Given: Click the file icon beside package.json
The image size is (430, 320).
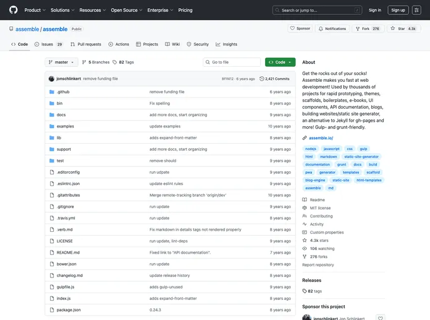Looking at the screenshot, I should (51, 309).
